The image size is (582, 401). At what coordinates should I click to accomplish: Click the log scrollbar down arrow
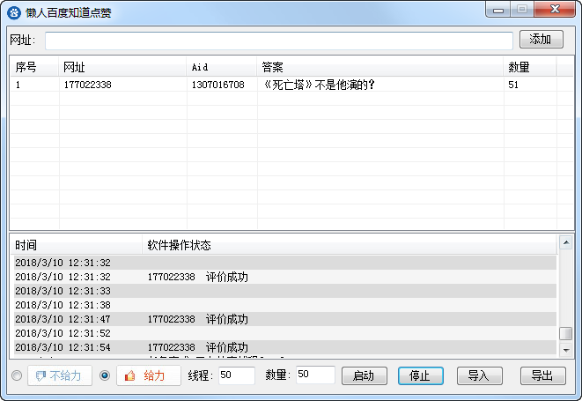point(565,350)
